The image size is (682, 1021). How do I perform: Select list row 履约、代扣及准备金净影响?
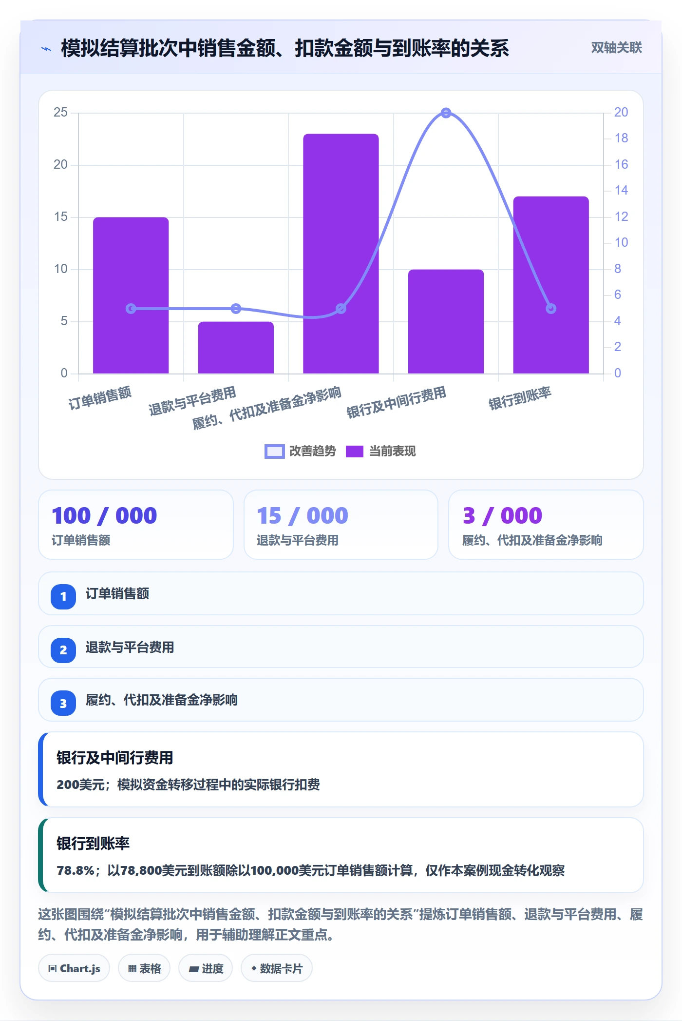(x=341, y=700)
